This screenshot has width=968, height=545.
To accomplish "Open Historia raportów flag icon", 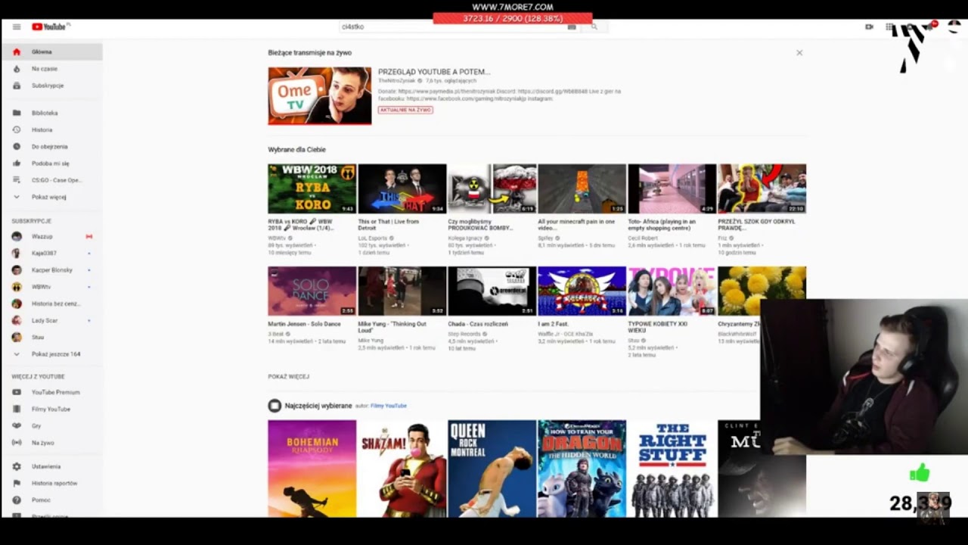I will [17, 483].
